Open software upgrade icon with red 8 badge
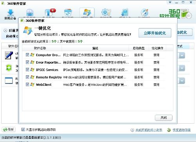 pos(50,12)
